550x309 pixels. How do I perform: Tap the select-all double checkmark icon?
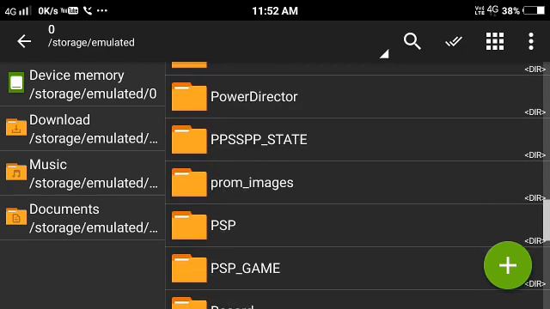[x=454, y=42]
